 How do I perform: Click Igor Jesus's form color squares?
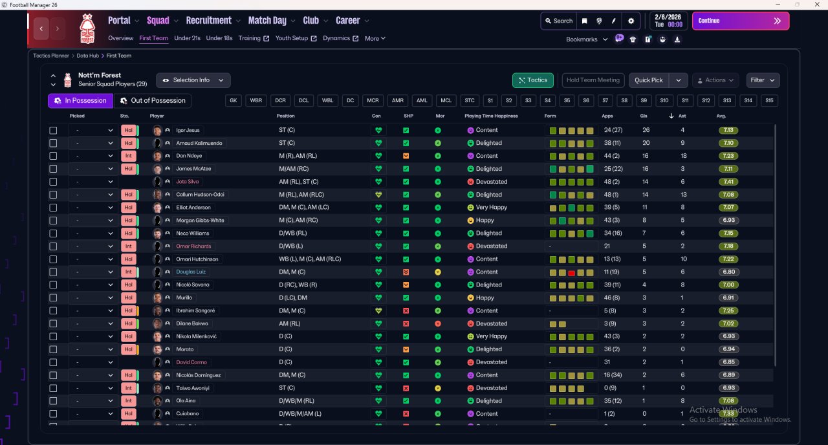pos(571,130)
